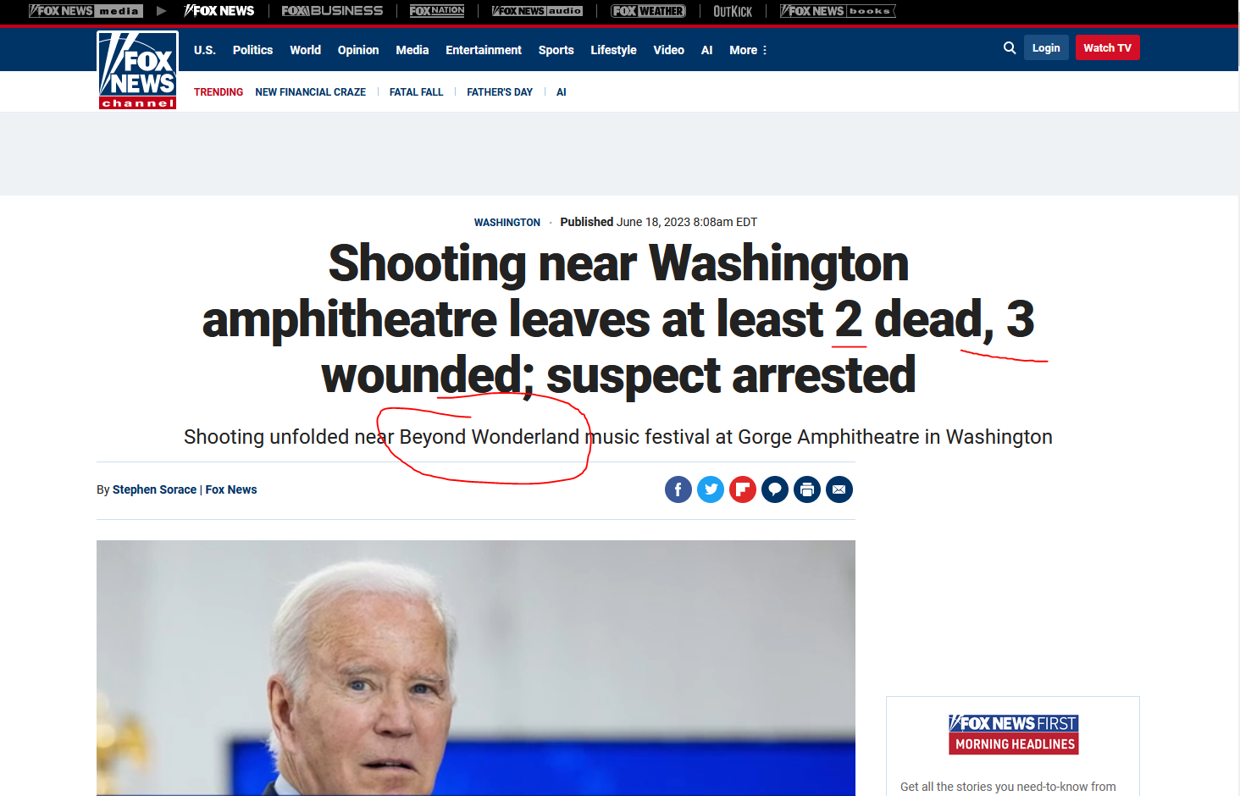Click the 'Shooting unfolded near Beyond Wonderland' subheadline

tap(618, 437)
